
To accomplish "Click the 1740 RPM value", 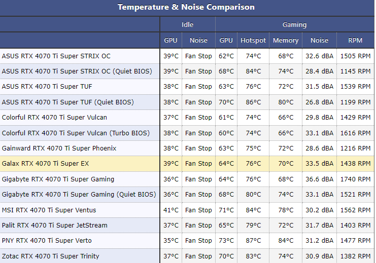I will (x=355, y=179).
